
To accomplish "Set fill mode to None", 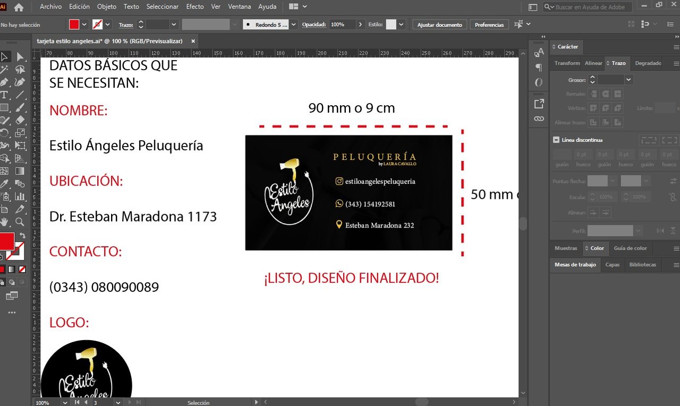I will [x=22, y=269].
